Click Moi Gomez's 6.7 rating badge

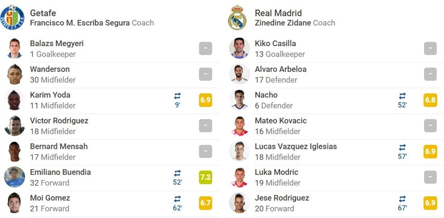[205, 203]
